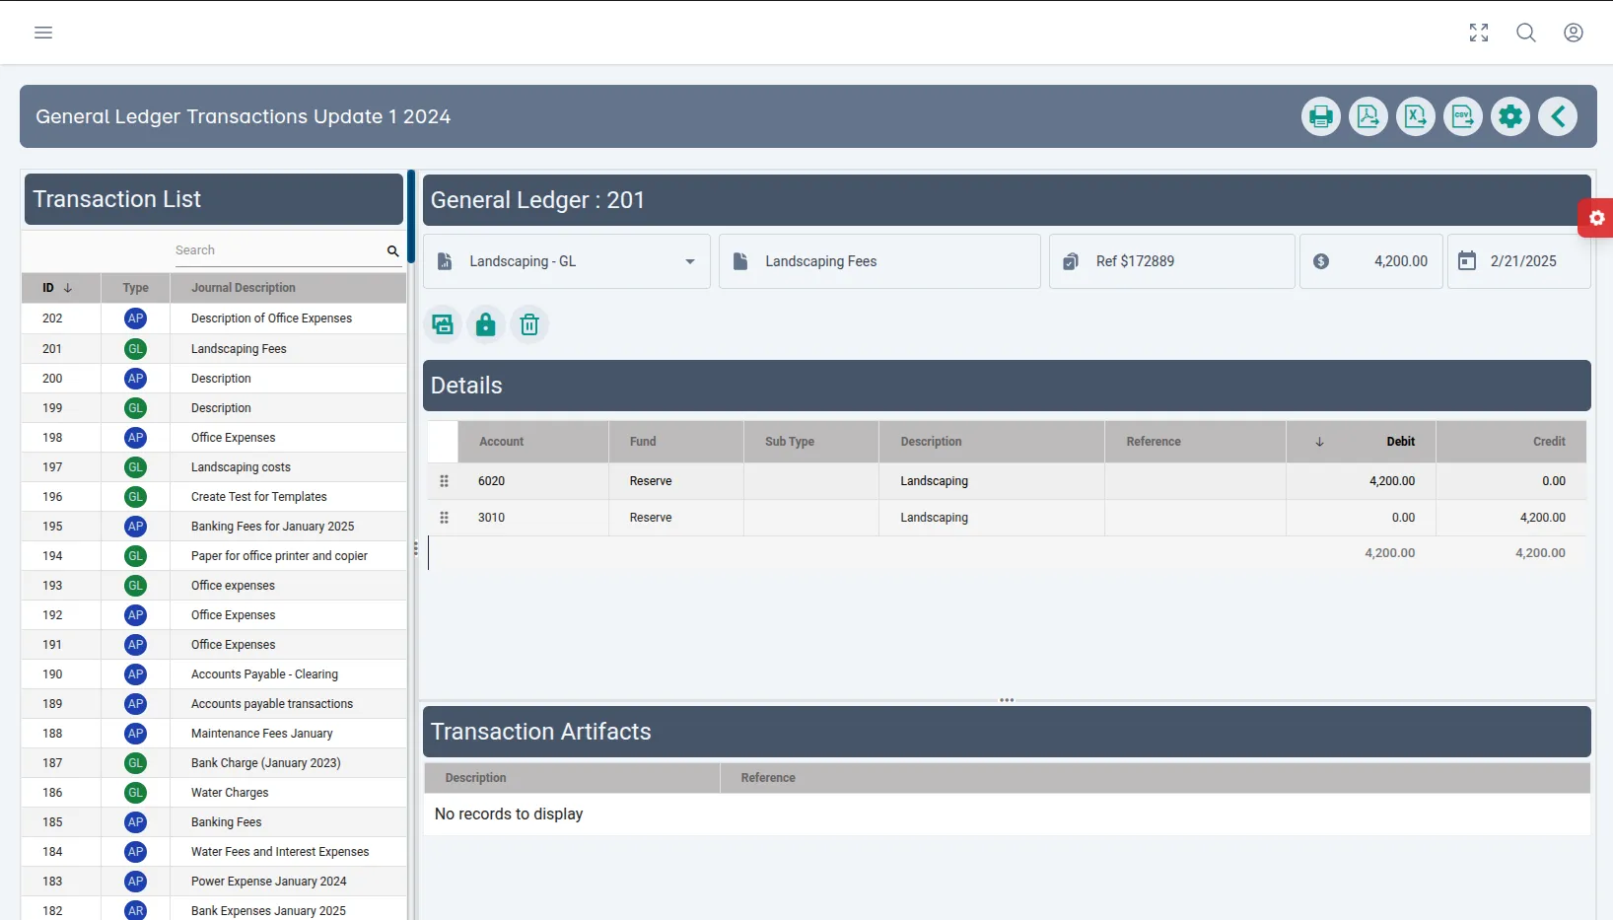Open the hamburger navigation menu
1613x920 pixels.
[x=43, y=33]
